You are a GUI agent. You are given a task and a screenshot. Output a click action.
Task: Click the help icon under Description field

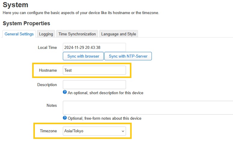tap(65, 92)
